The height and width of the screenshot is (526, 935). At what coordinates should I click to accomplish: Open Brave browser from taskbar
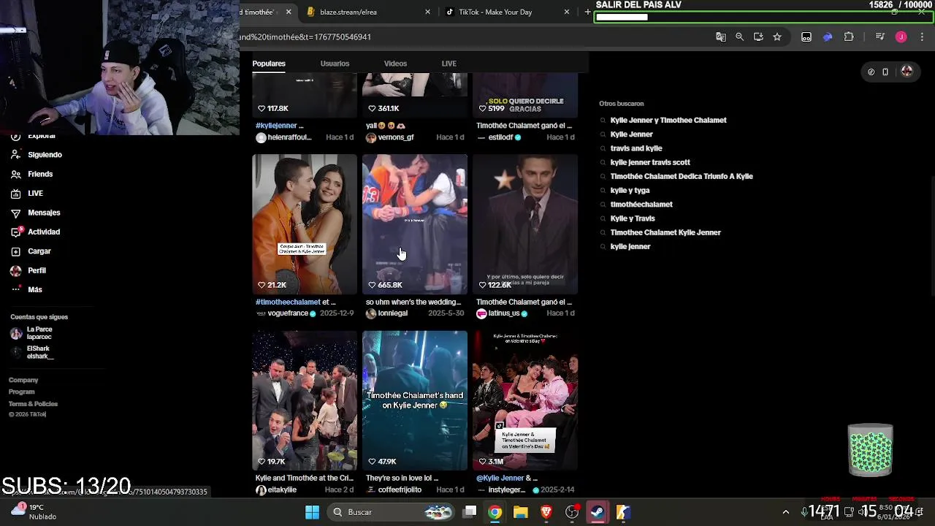[x=546, y=512]
